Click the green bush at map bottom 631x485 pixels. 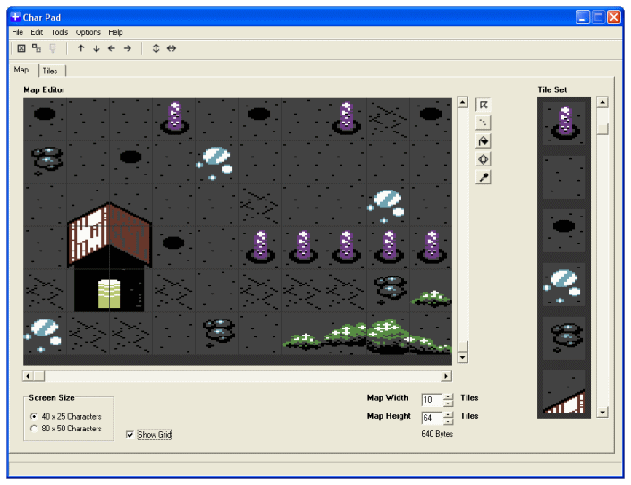click(367, 336)
